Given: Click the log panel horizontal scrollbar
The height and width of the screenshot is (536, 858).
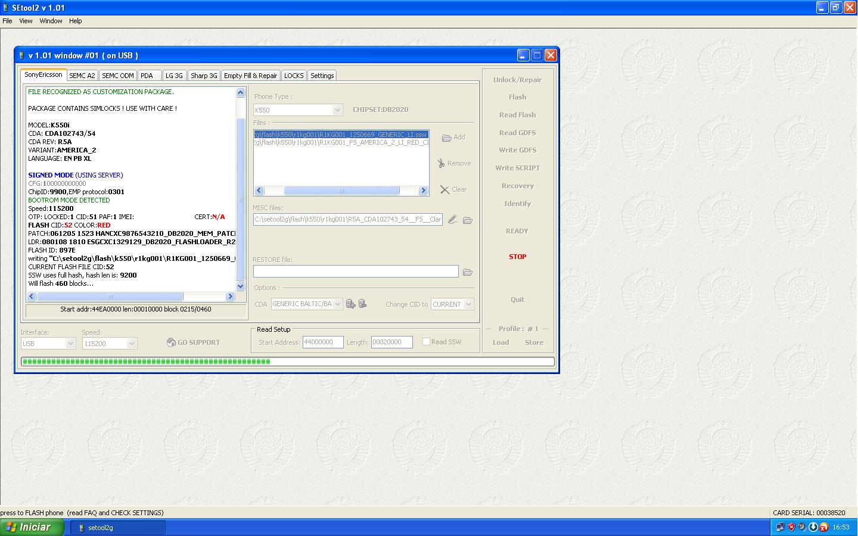Looking at the screenshot, I should (130, 296).
